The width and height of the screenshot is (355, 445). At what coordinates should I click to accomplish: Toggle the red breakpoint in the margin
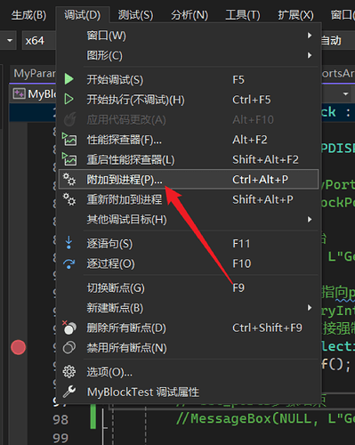[x=19, y=347]
